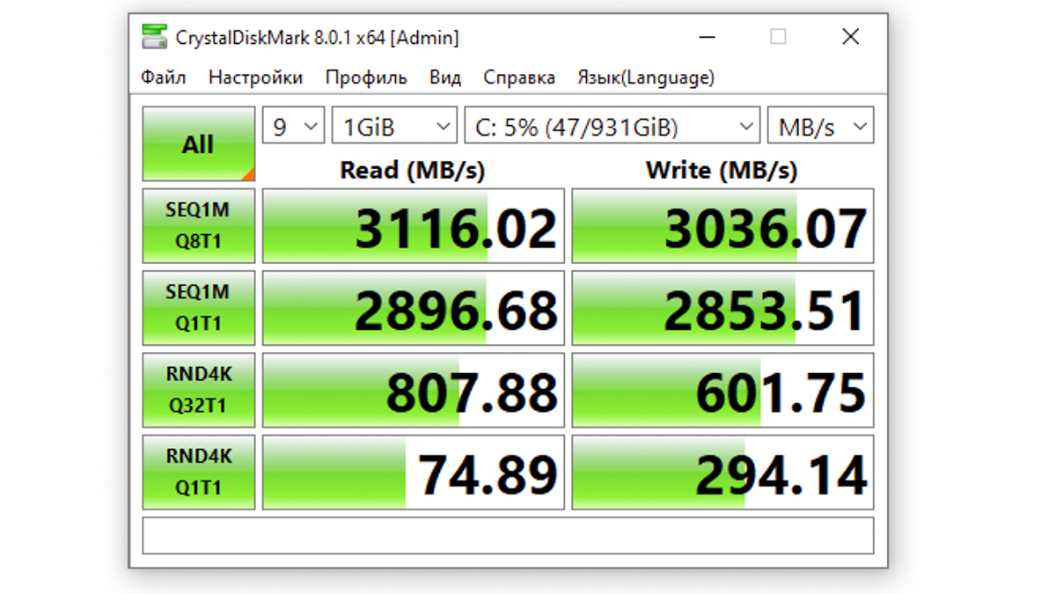1056x594 pixels.
Task: Click the 74.89 read result
Action: (414, 472)
